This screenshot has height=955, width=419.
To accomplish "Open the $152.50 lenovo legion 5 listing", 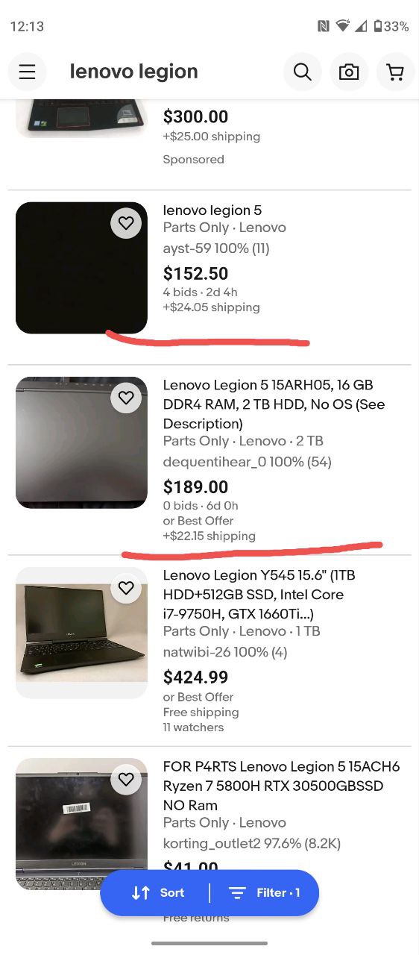I will (212, 210).
